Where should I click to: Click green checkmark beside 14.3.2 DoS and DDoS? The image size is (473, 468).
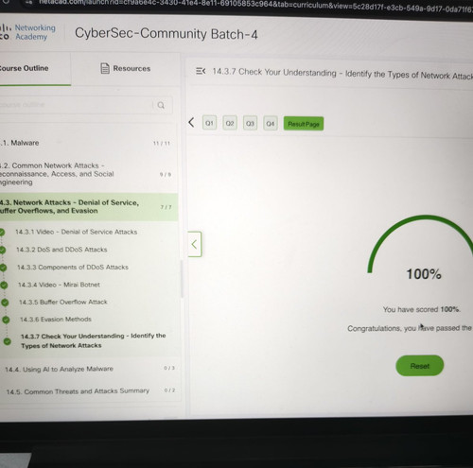click(2, 250)
